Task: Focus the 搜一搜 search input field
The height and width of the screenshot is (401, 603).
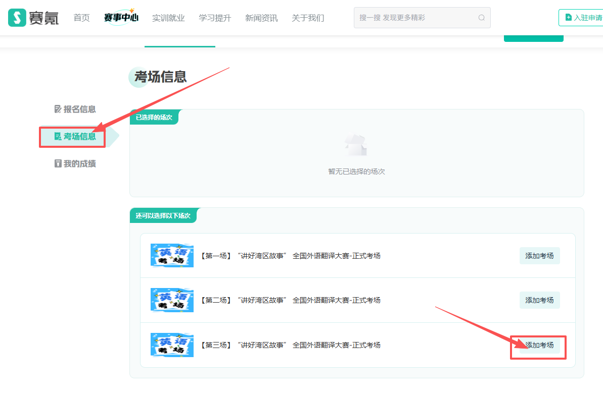Action: [x=422, y=18]
